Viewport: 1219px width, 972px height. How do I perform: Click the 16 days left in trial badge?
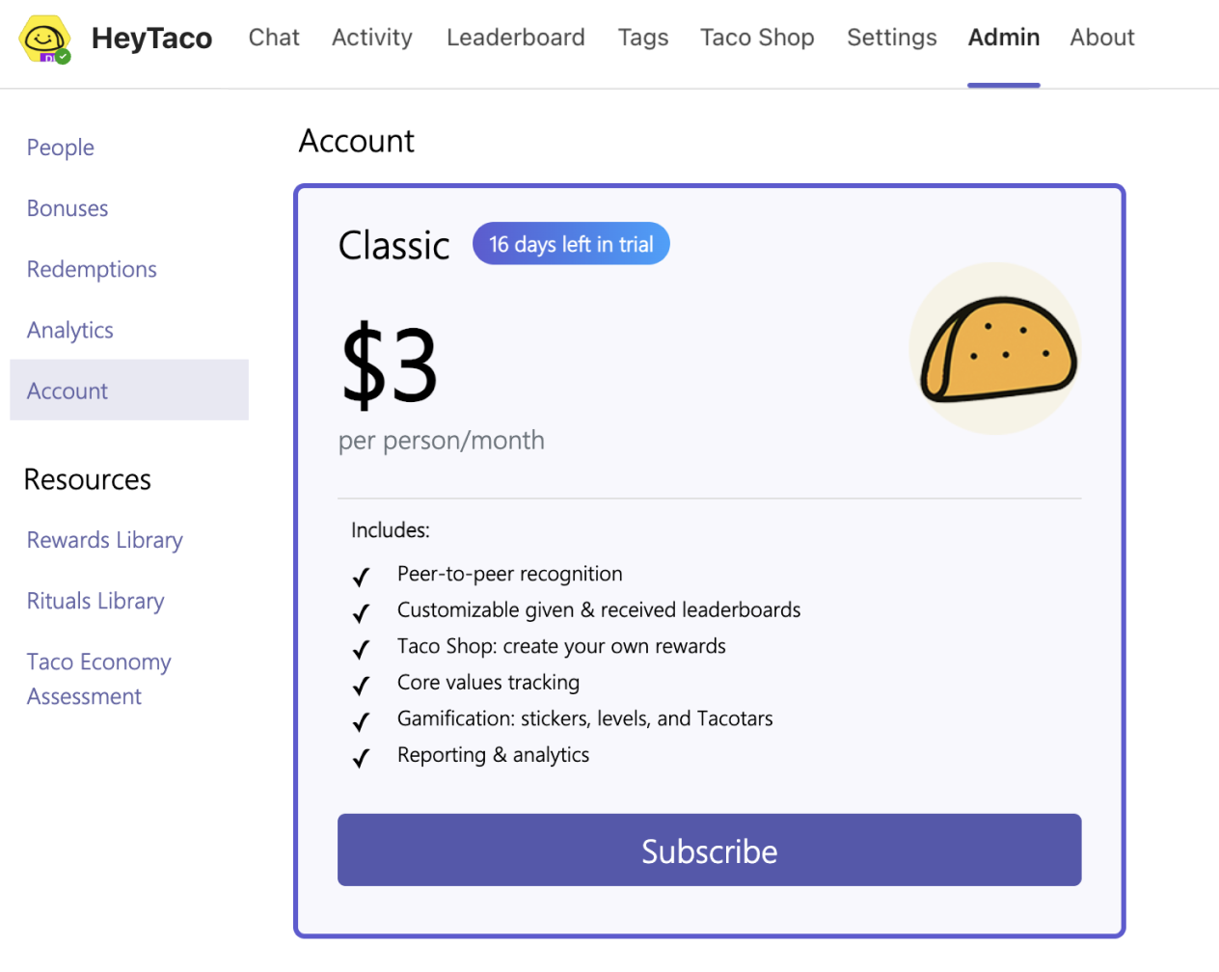pyautogui.click(x=571, y=244)
